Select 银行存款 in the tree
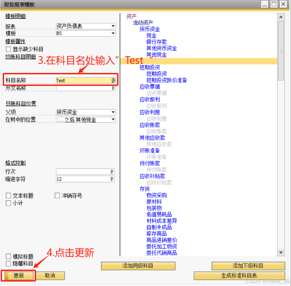 point(157,42)
